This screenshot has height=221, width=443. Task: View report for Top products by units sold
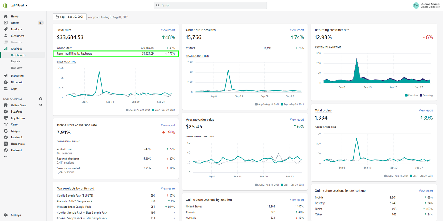tap(168, 189)
